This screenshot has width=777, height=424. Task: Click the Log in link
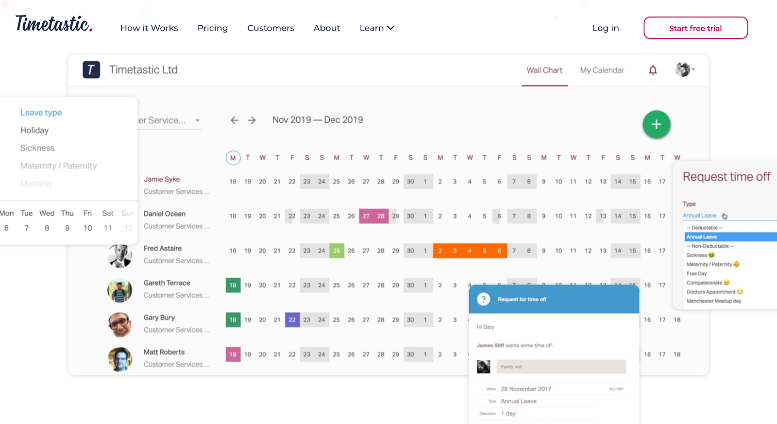click(x=606, y=28)
